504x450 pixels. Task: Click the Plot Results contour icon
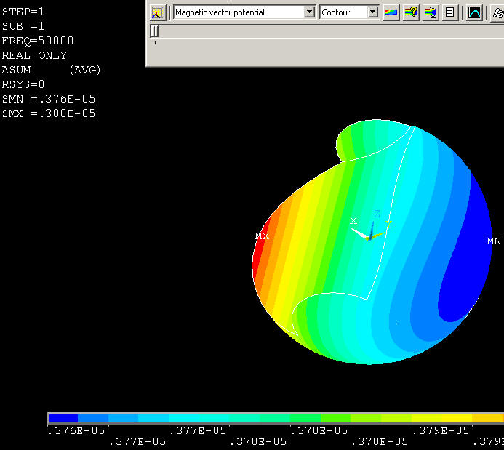coord(391,12)
